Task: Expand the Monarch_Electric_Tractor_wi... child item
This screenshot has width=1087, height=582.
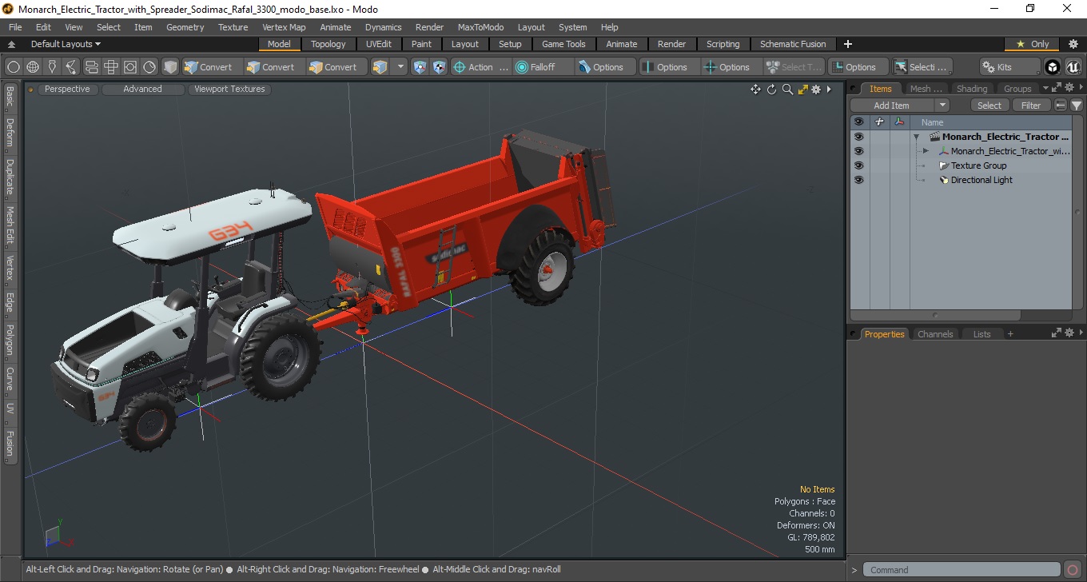Action: [926, 151]
